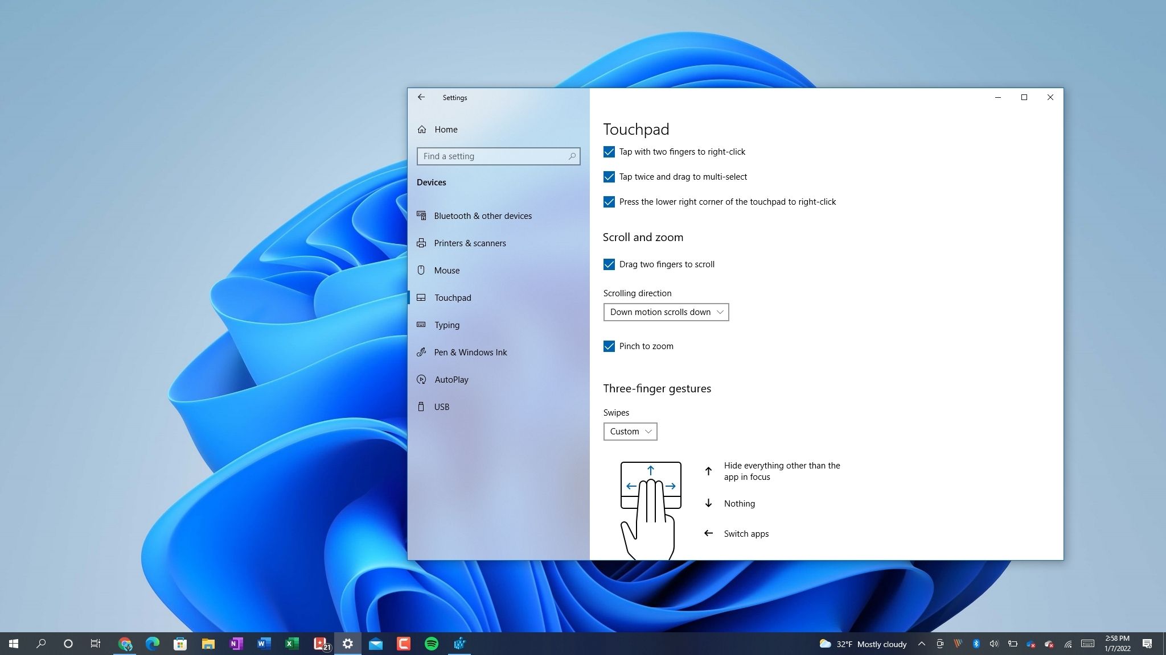The width and height of the screenshot is (1166, 655).
Task: Click the Pen & Windows Ink icon
Action: pos(422,352)
